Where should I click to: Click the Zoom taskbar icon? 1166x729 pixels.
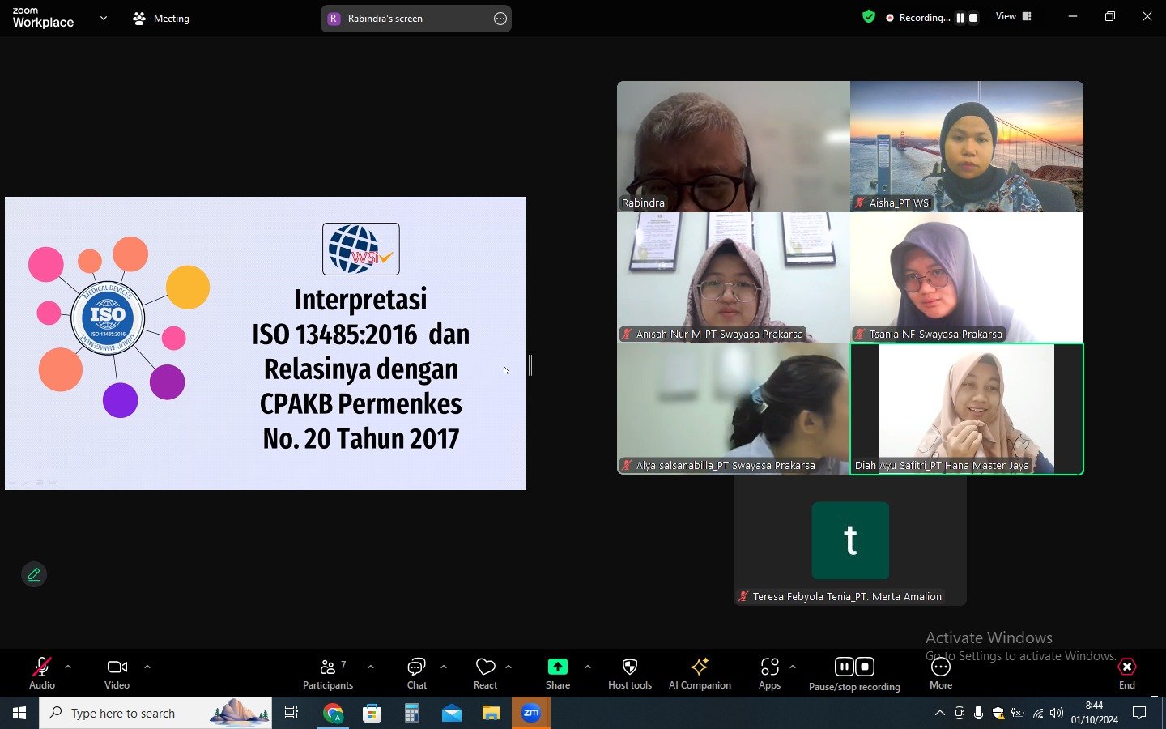pos(531,713)
